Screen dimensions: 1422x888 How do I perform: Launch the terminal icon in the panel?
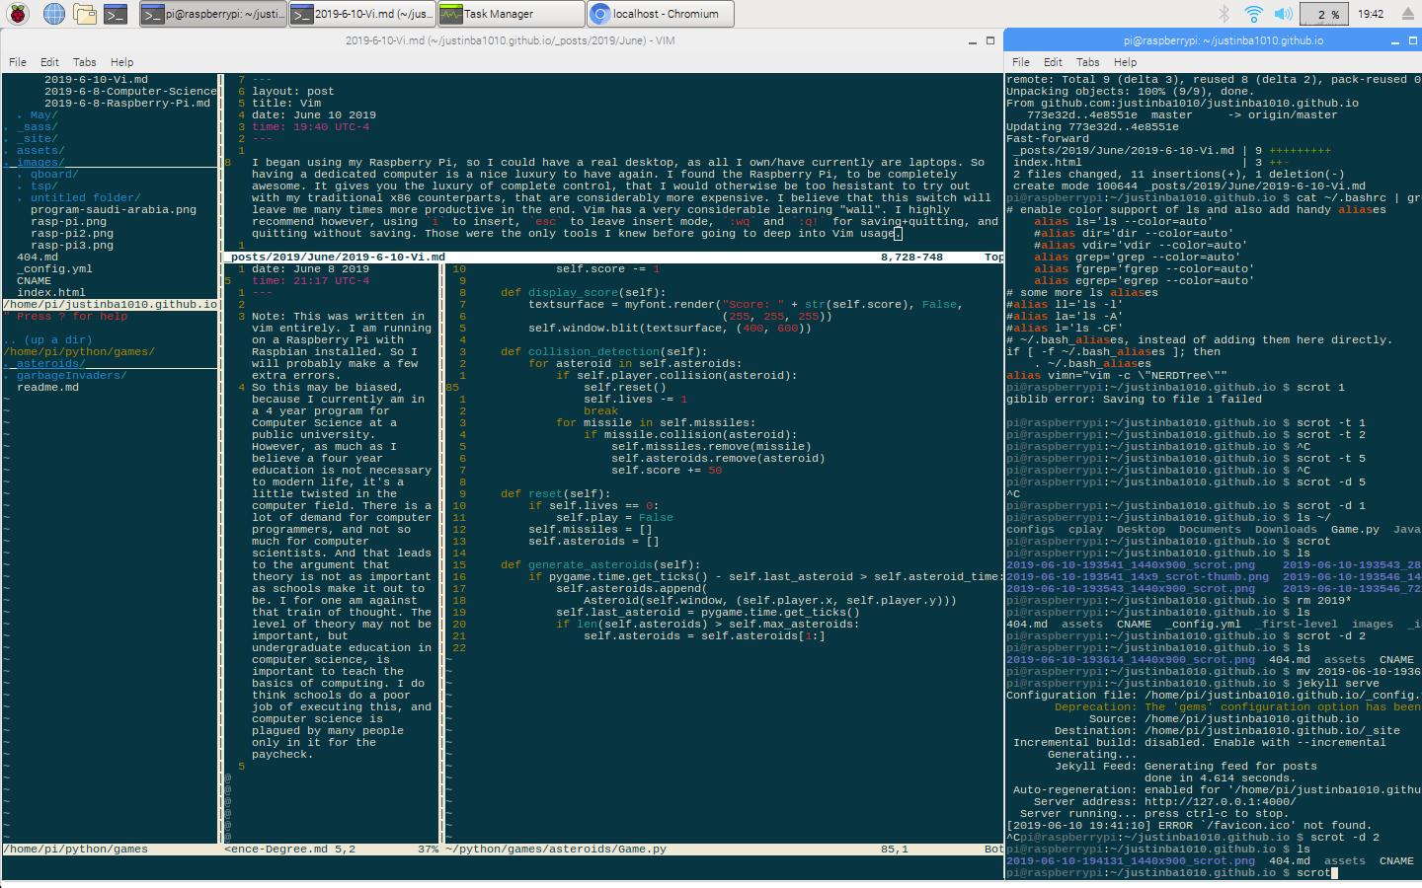(x=116, y=14)
